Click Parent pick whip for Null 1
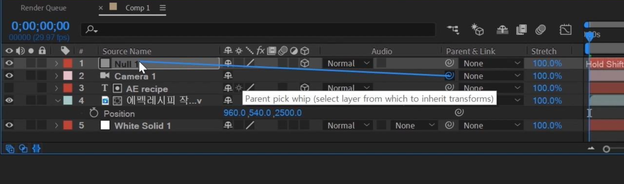This screenshot has height=184, width=624. [449, 63]
